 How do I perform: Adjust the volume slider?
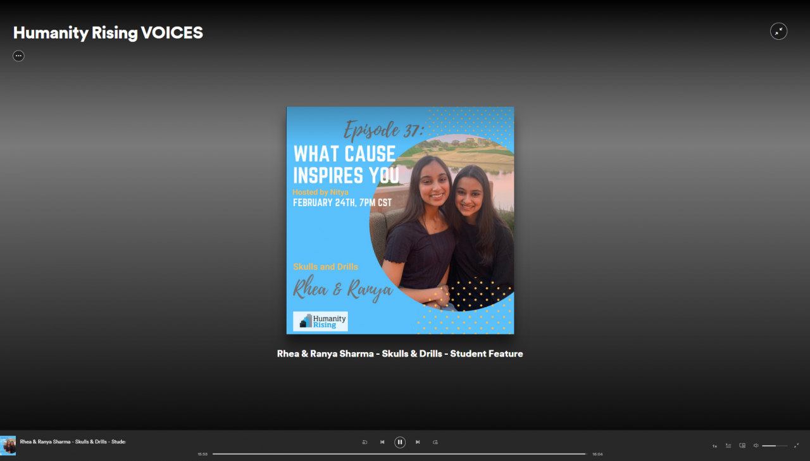click(775, 446)
